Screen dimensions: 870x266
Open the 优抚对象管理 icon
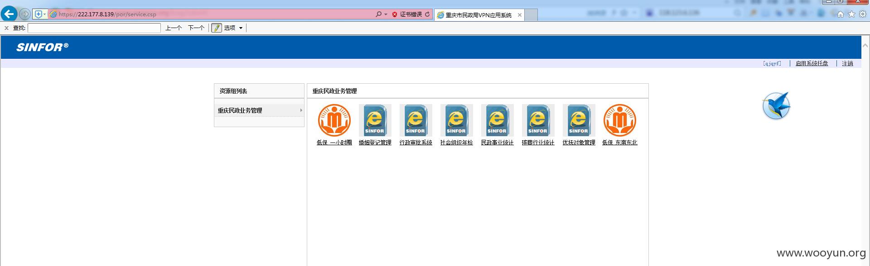(x=579, y=120)
